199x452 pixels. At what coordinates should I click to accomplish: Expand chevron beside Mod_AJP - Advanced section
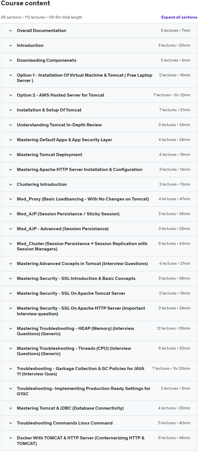(11, 229)
